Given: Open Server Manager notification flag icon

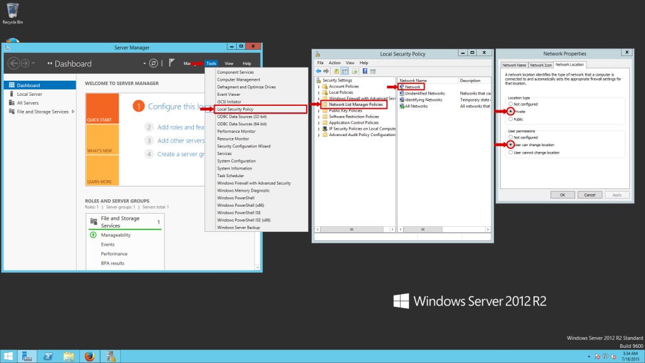Looking at the screenshot, I should pyautogui.click(x=171, y=62).
